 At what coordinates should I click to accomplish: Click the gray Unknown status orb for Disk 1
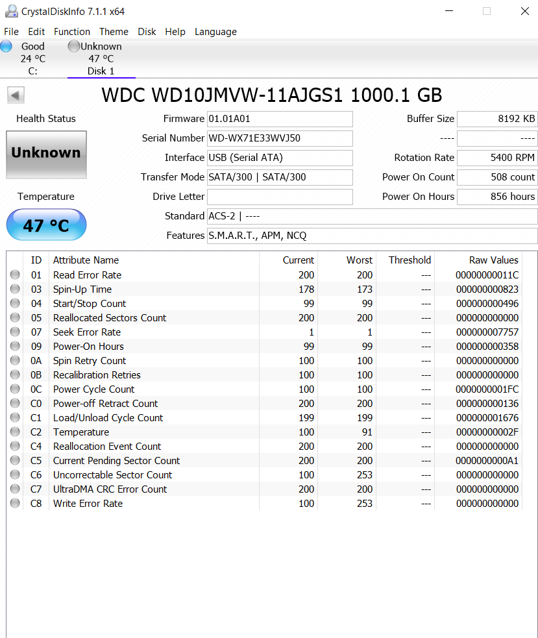tap(74, 46)
